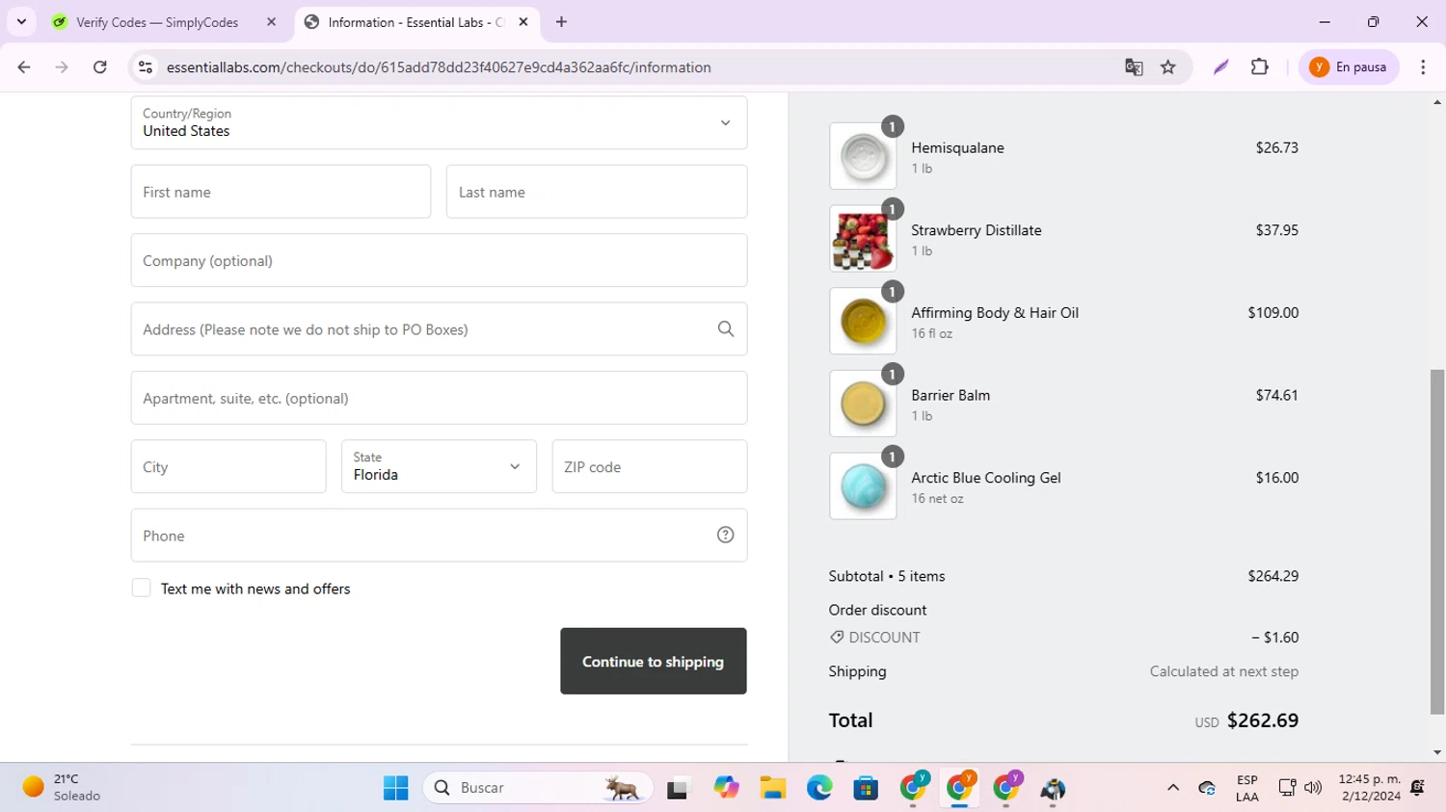Image resolution: width=1446 pixels, height=812 pixels.
Task: Click the translate page icon
Action: (x=1134, y=67)
